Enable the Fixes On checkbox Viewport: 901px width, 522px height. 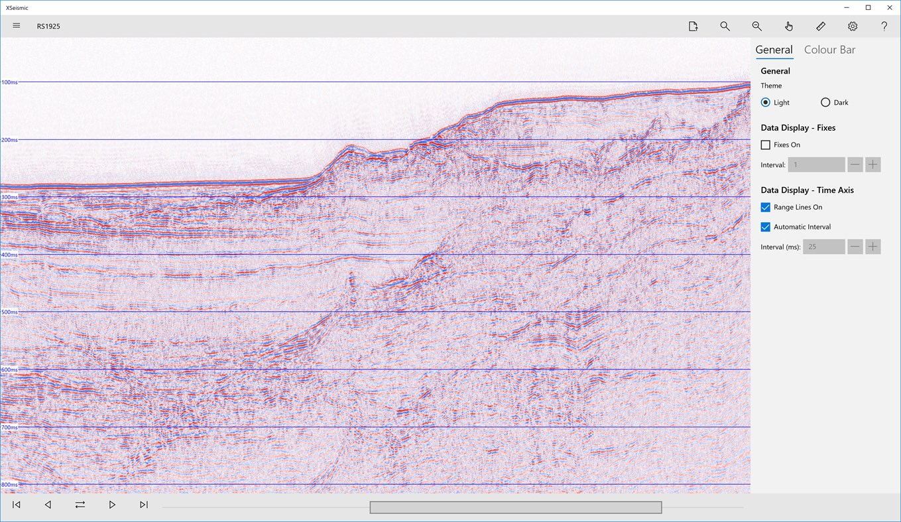click(765, 145)
